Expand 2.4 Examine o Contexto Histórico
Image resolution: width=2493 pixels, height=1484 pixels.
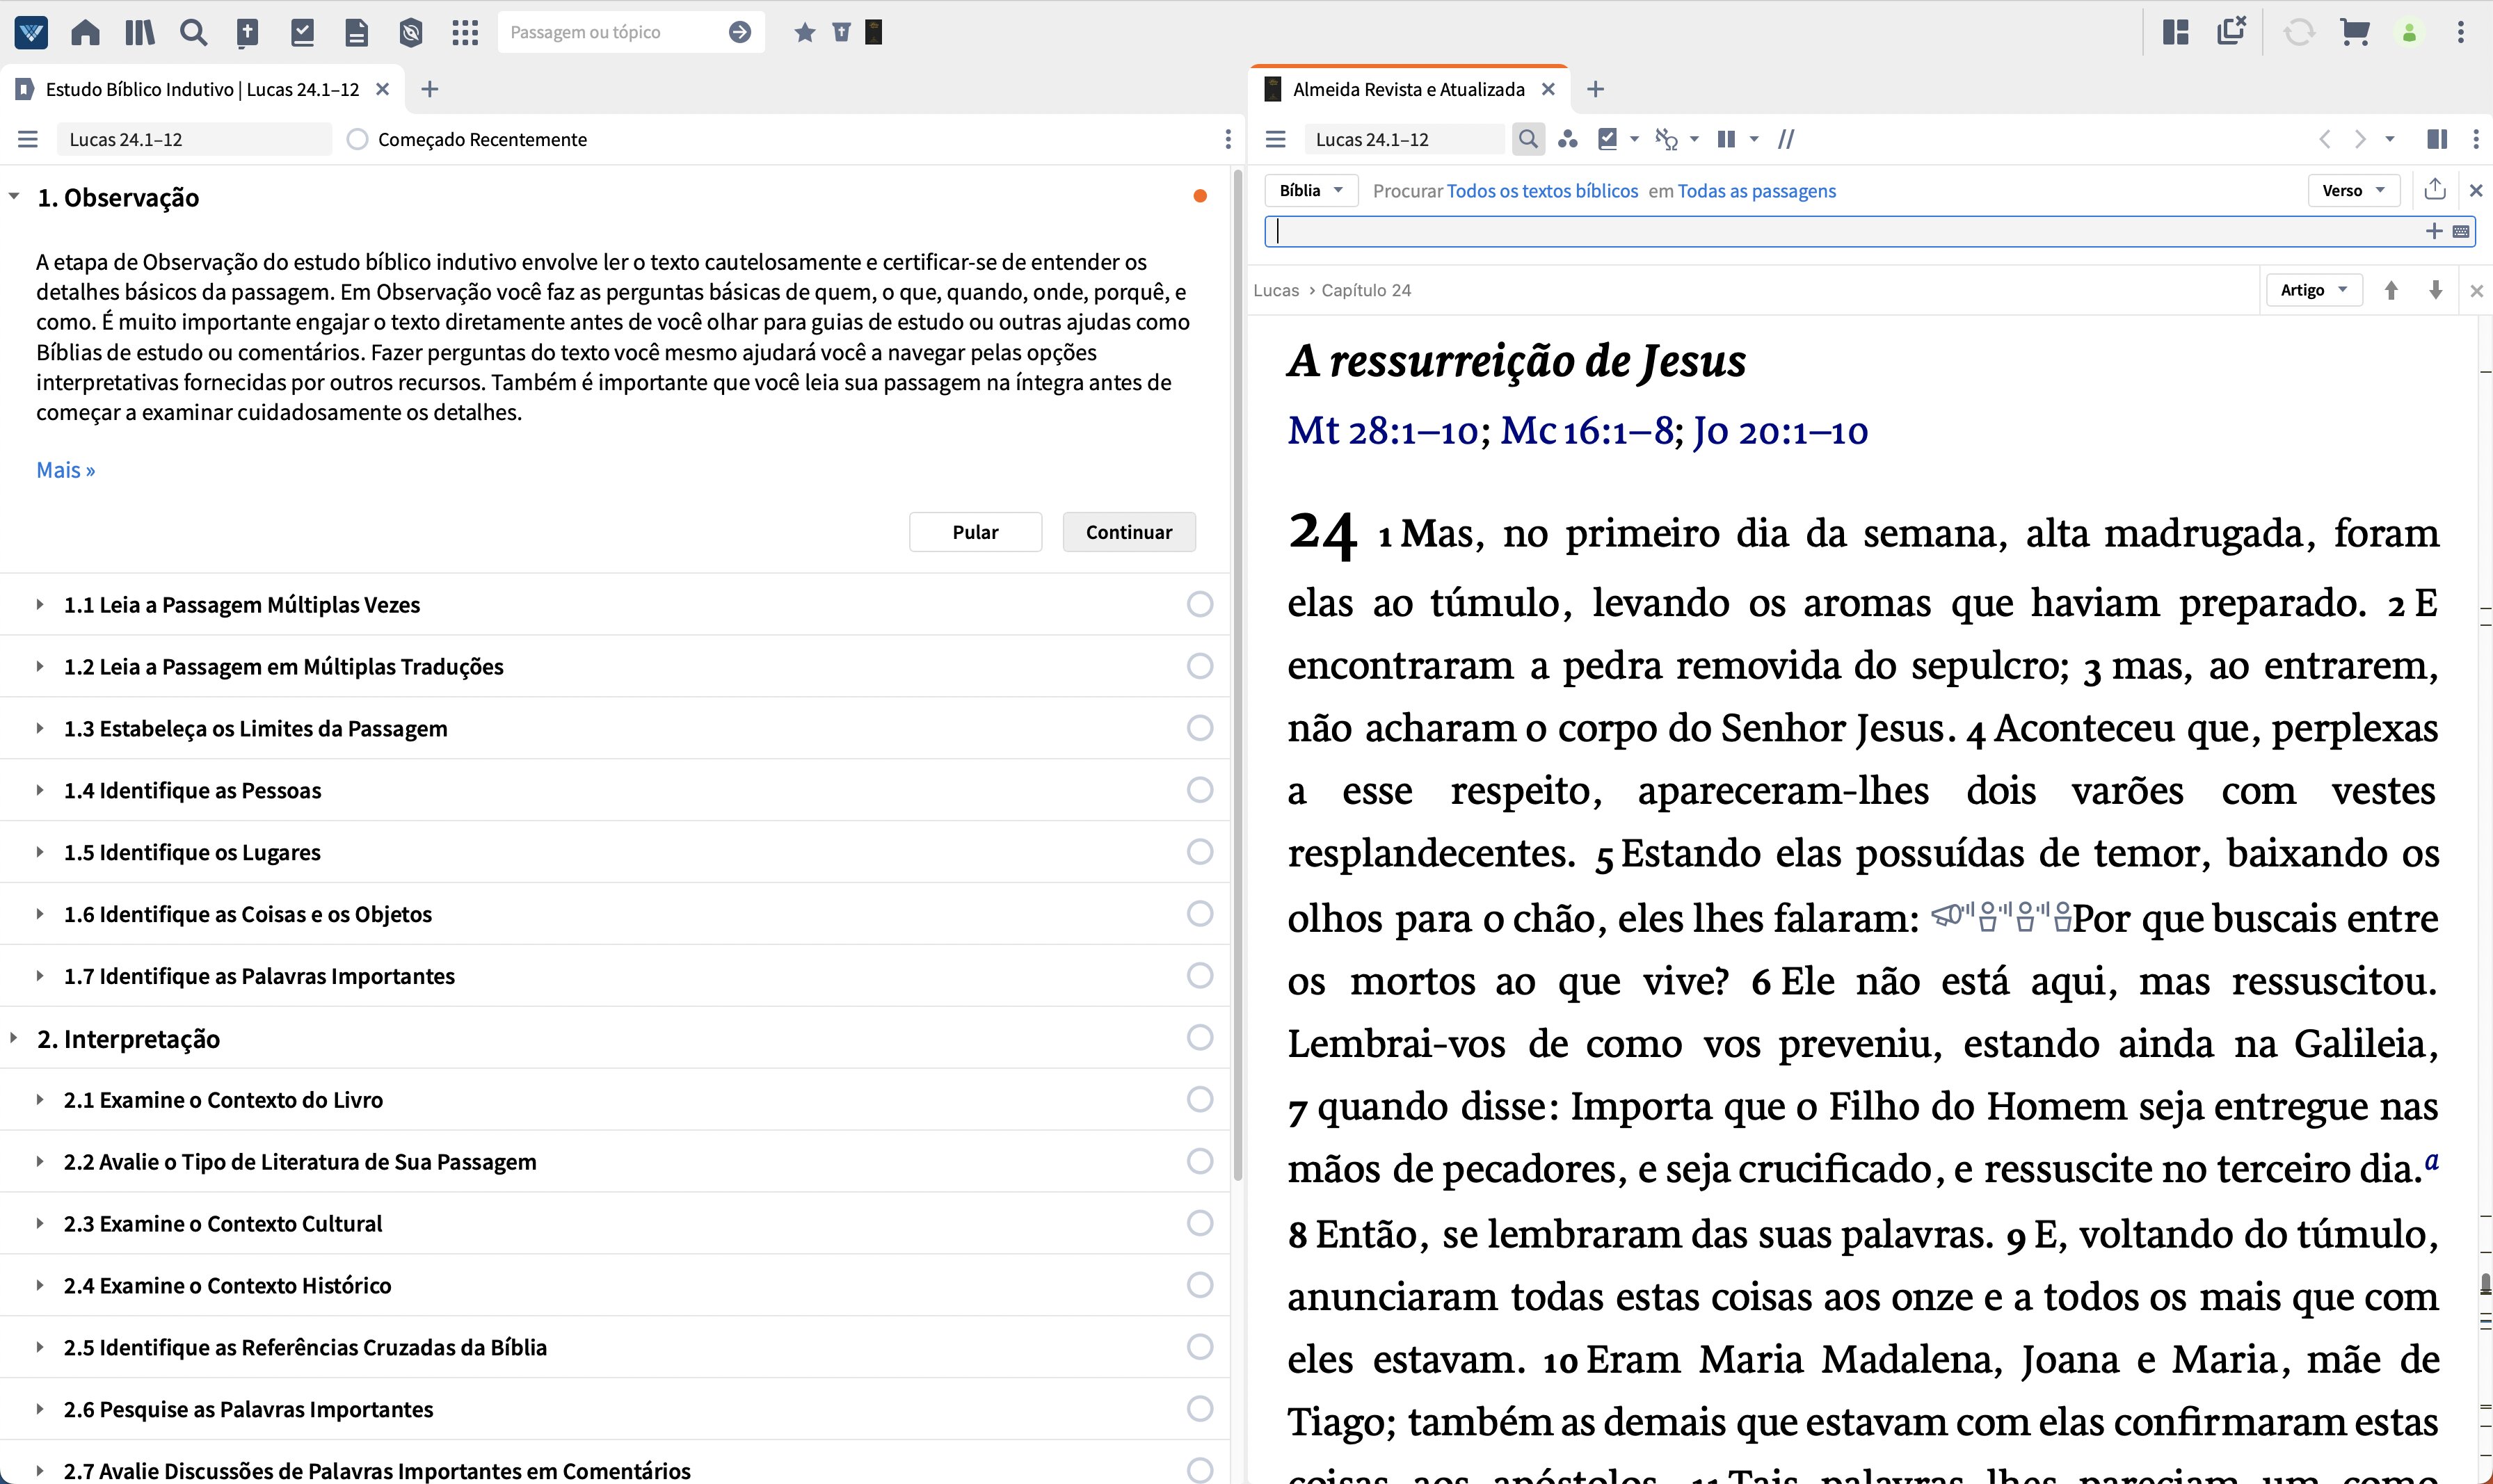tap(40, 1285)
